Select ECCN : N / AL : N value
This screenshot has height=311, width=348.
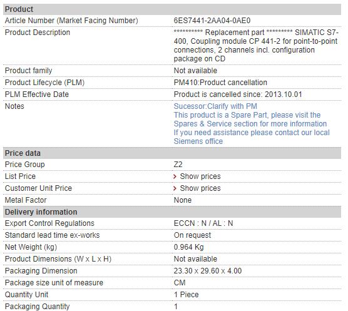pos(203,223)
